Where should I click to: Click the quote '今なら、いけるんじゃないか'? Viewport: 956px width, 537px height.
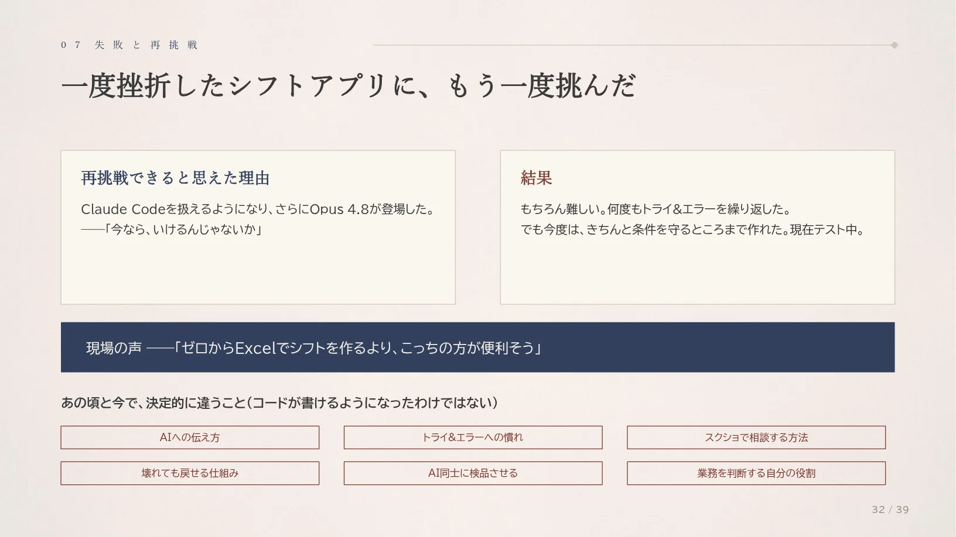coord(183,229)
